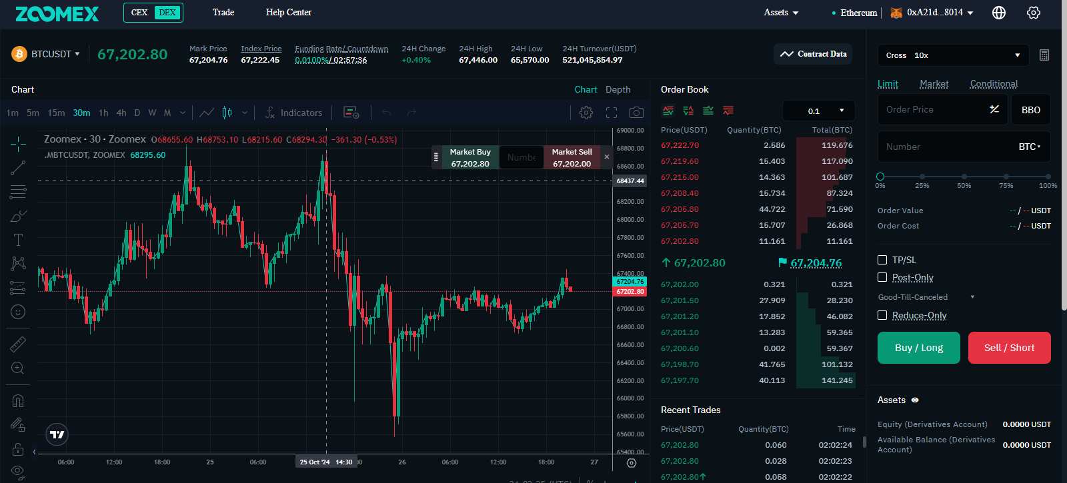
Task: Enable the TP/SL checkbox
Action: 882,260
